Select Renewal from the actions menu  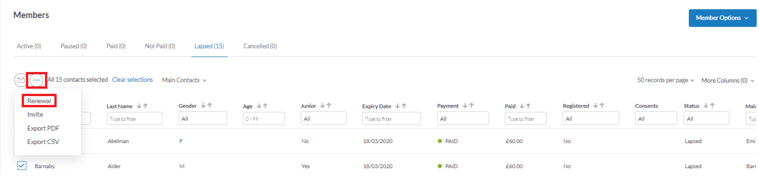pos(39,101)
